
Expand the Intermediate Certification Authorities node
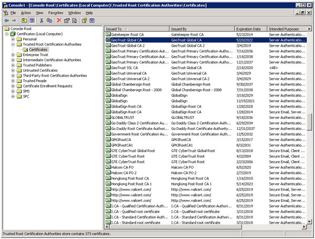coord(13,60)
